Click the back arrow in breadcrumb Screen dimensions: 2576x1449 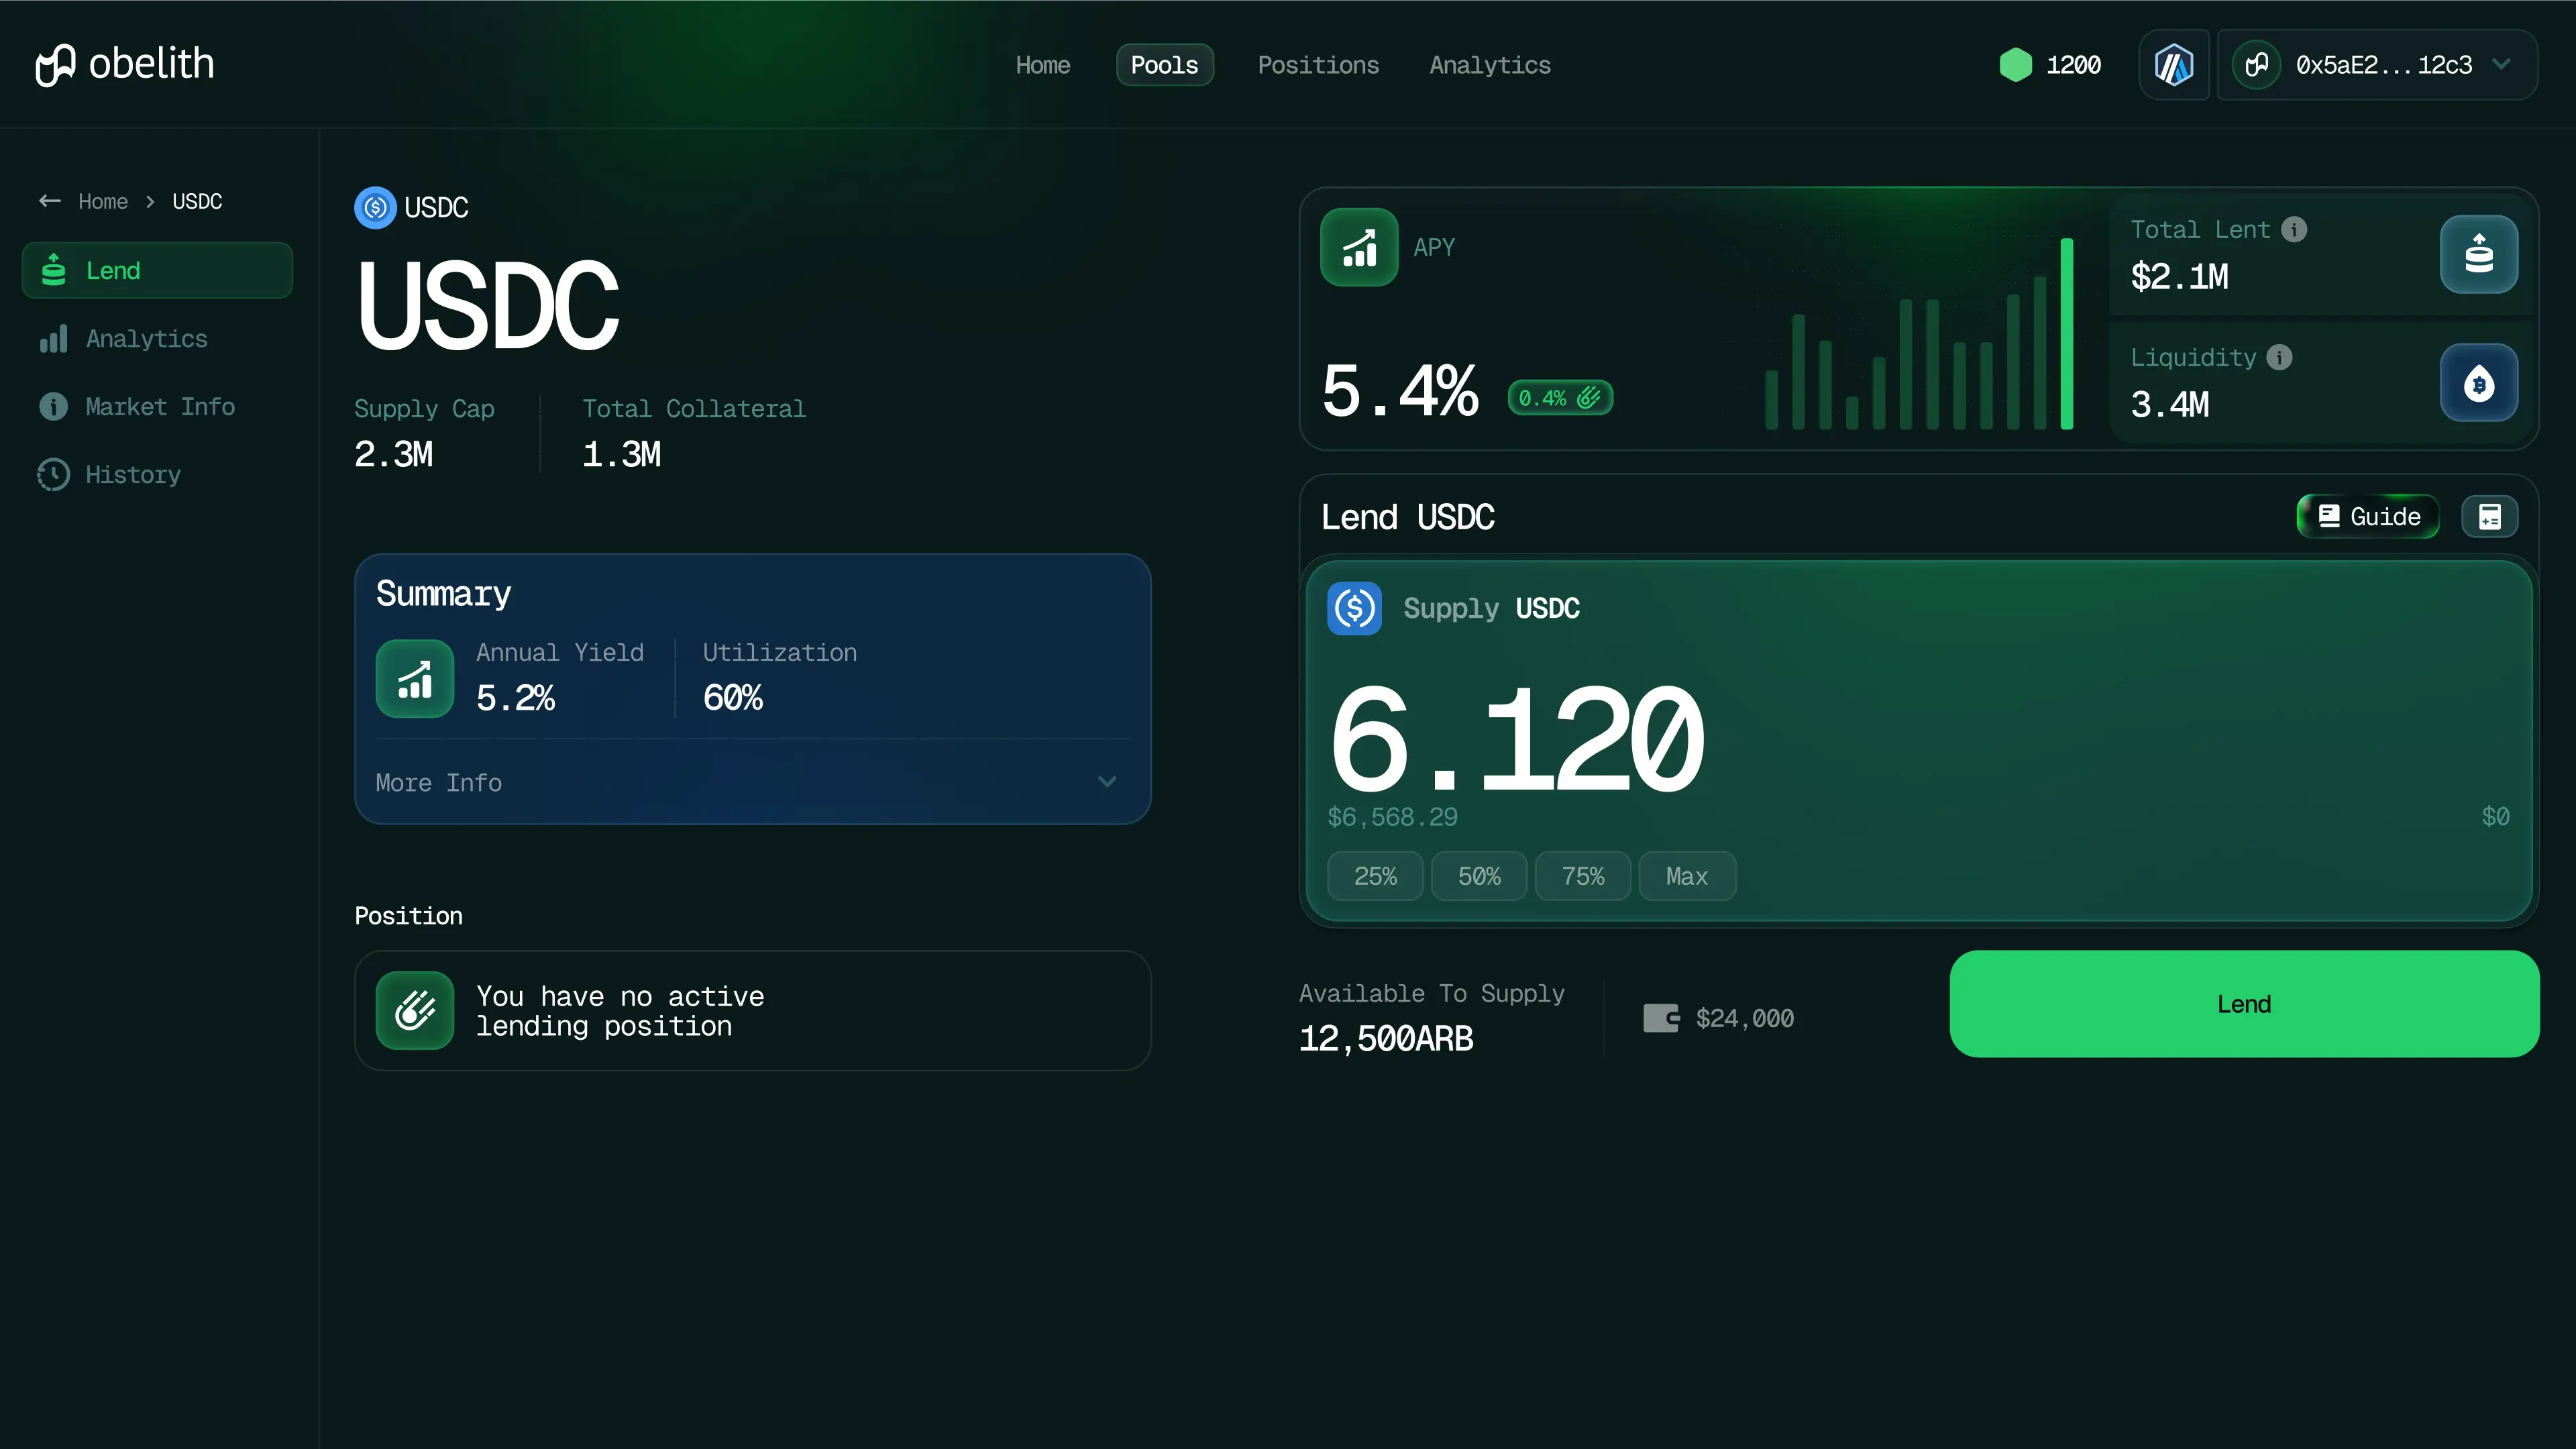(x=50, y=201)
